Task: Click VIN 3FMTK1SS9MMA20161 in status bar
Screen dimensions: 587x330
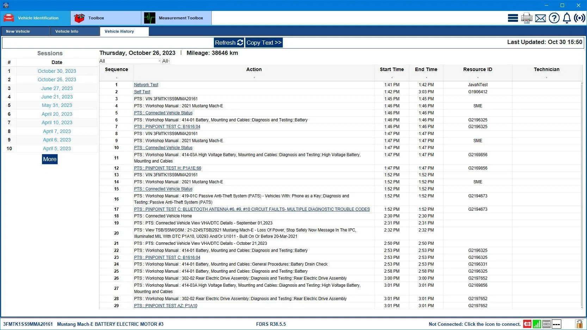Action: pos(28,324)
